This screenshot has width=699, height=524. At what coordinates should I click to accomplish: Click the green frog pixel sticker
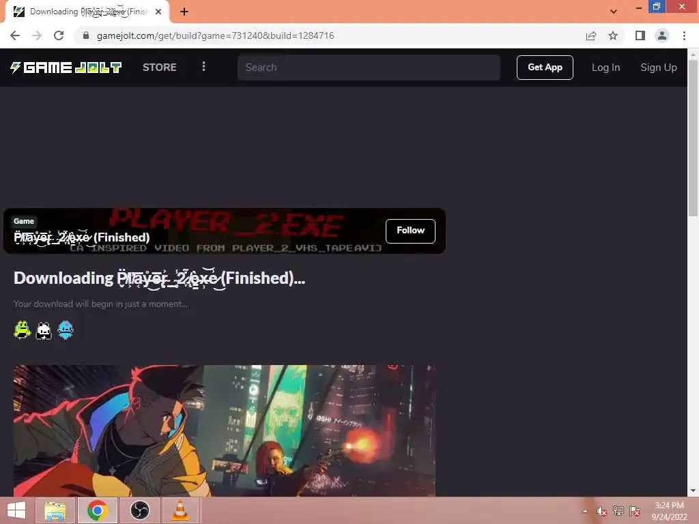click(22, 330)
